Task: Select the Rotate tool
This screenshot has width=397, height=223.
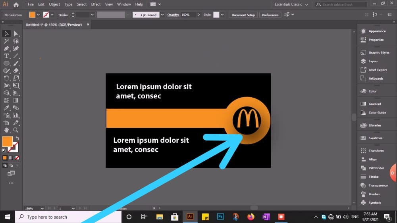Action: [x=6, y=78]
